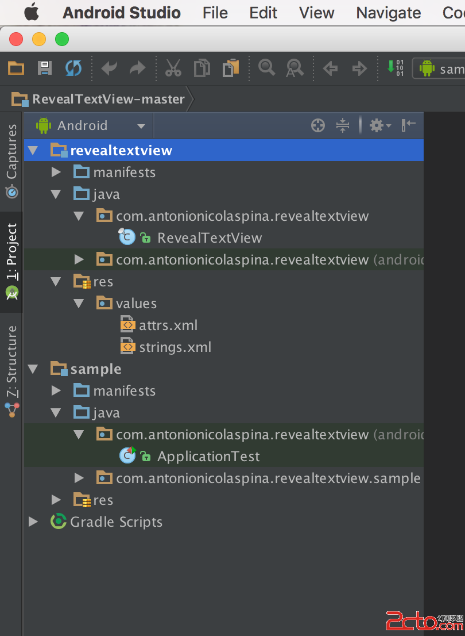Click the attrs.xml file icon

(x=127, y=324)
